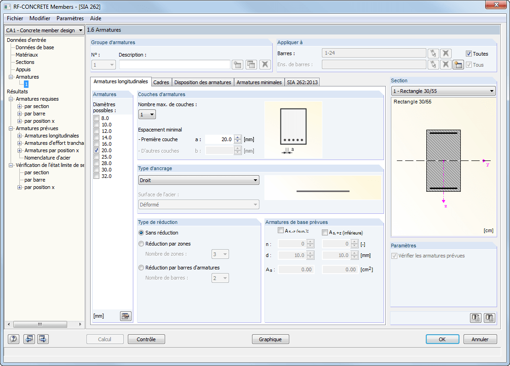Open the Type d'ancrage Droit dropdown
510x366 pixels.
coord(199,180)
